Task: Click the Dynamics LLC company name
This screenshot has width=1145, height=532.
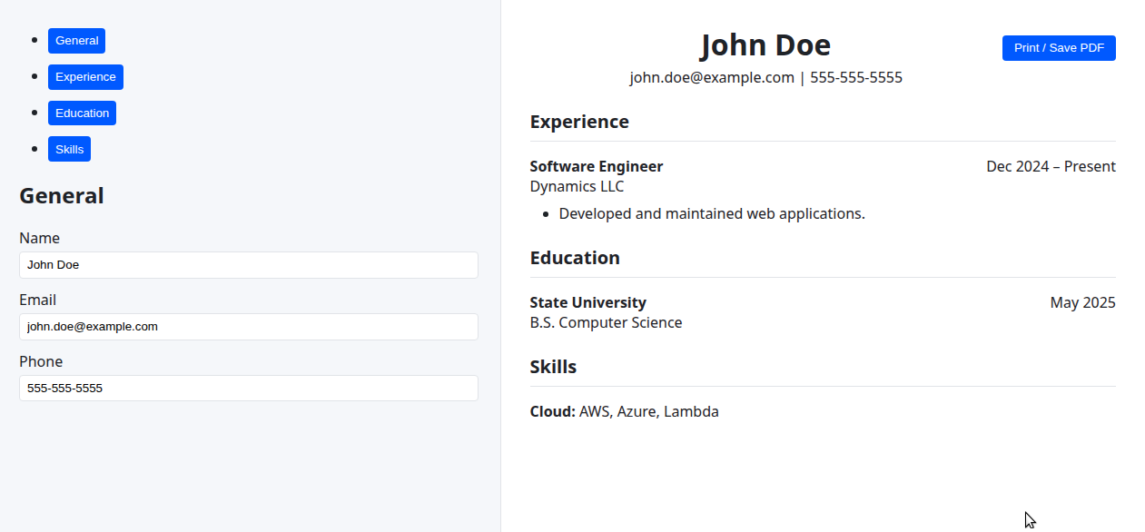Action: (577, 187)
